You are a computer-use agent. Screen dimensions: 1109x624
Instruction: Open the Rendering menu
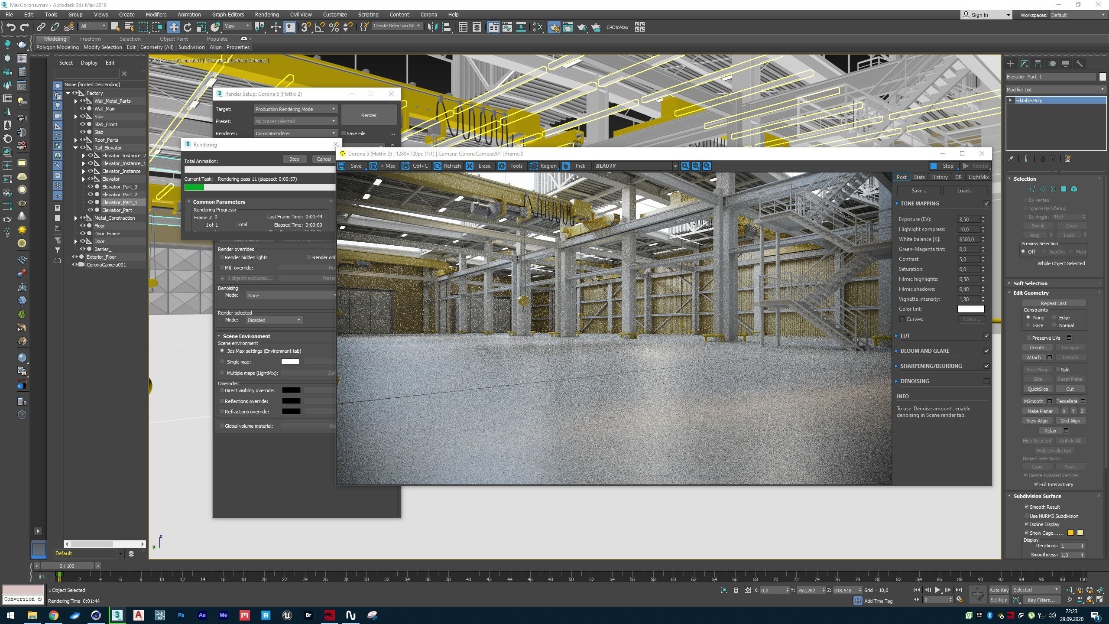point(266,14)
